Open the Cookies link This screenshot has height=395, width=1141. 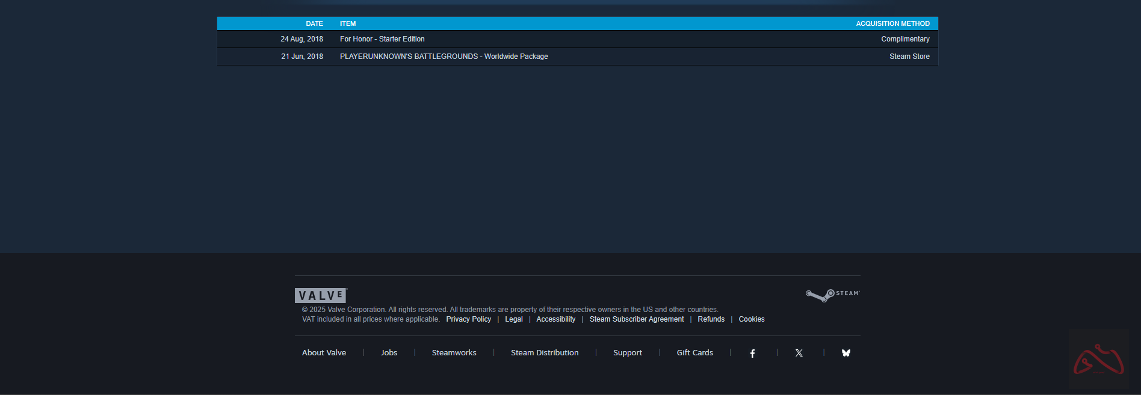tap(752, 319)
